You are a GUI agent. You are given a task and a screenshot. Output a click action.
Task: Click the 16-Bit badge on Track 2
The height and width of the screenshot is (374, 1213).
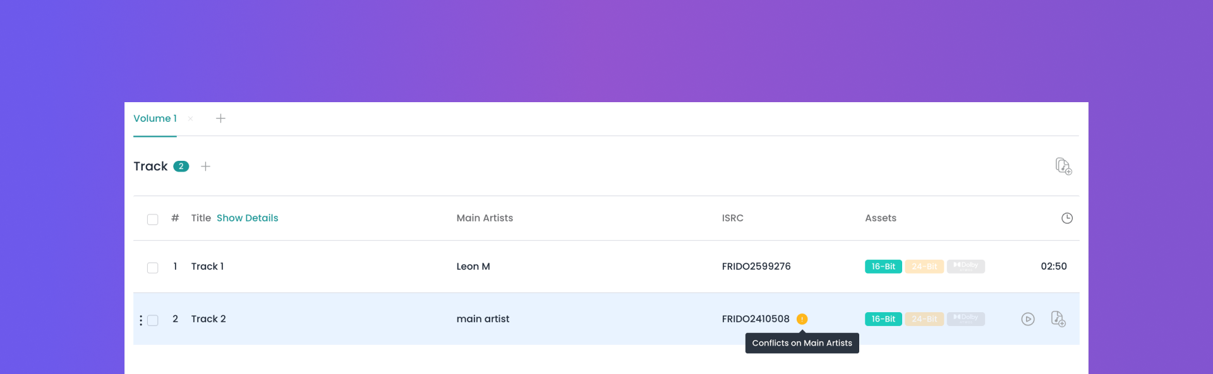(x=883, y=319)
